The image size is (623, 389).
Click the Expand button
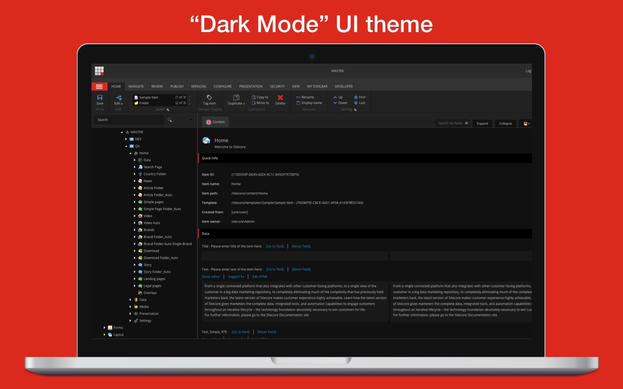click(482, 124)
